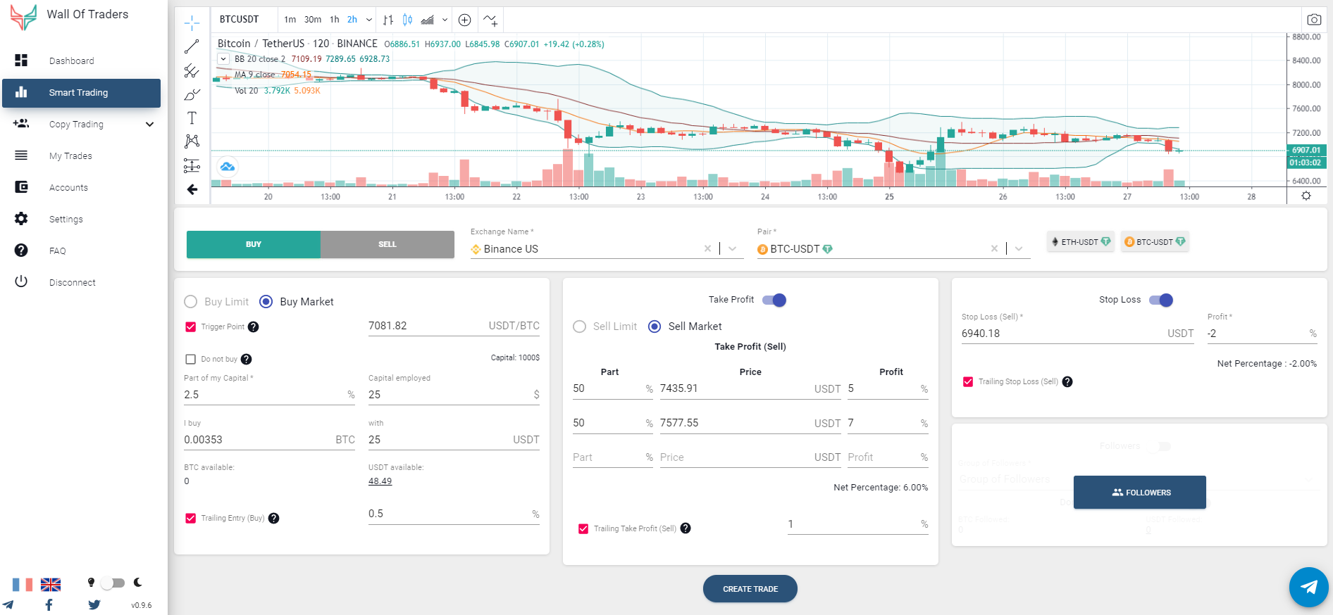Open the indicators dropdown arrow in toolbar
The height and width of the screenshot is (615, 1333).
point(445,20)
